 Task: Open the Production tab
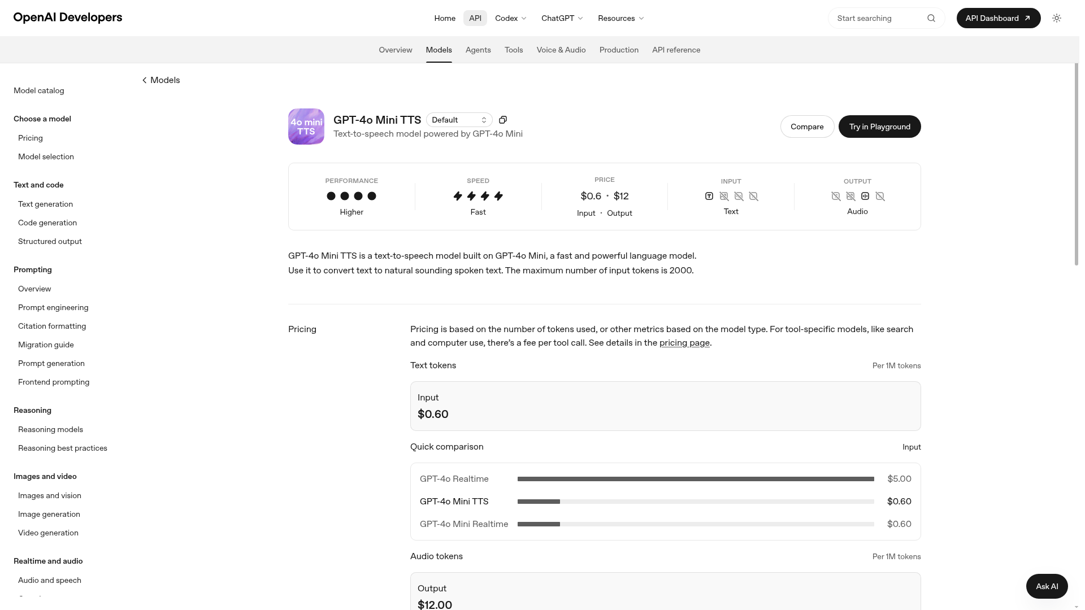619,50
